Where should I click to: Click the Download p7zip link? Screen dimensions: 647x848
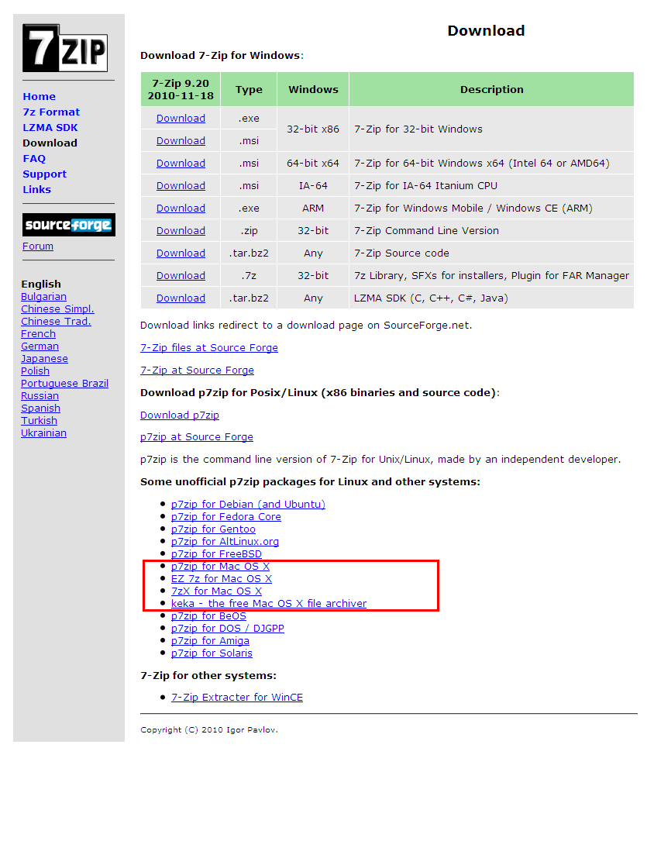tap(180, 415)
